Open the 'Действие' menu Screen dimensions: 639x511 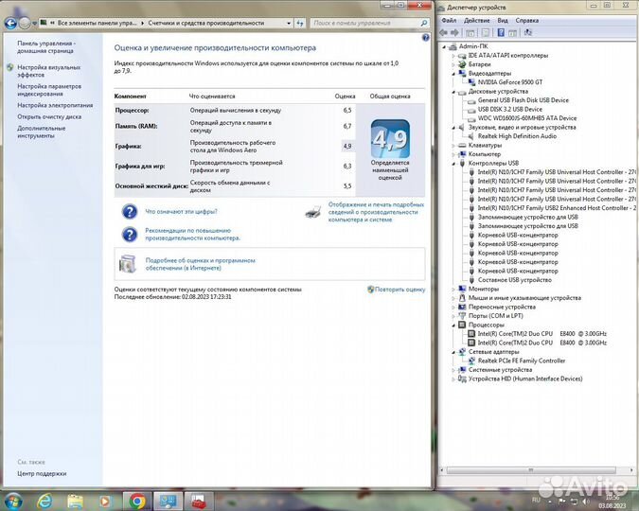(x=476, y=21)
